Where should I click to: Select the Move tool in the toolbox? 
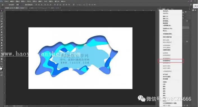click(1, 11)
